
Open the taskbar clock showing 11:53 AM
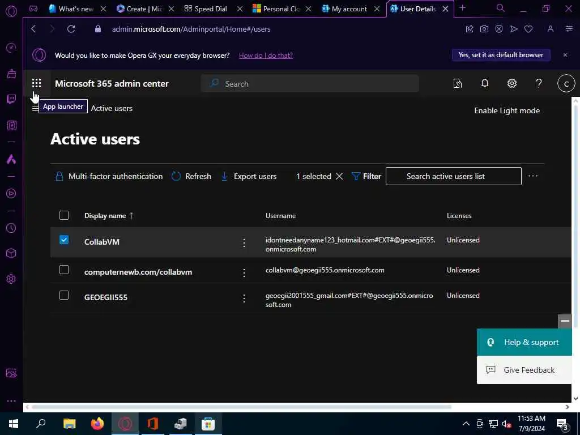click(531, 424)
